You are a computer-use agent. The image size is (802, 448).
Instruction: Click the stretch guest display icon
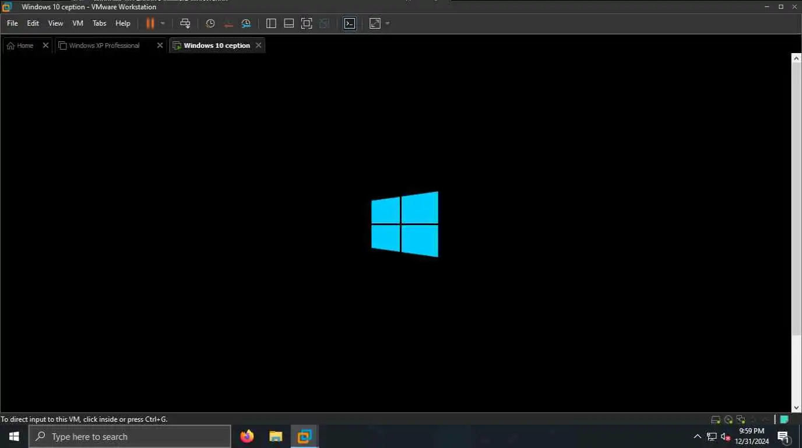coord(375,23)
